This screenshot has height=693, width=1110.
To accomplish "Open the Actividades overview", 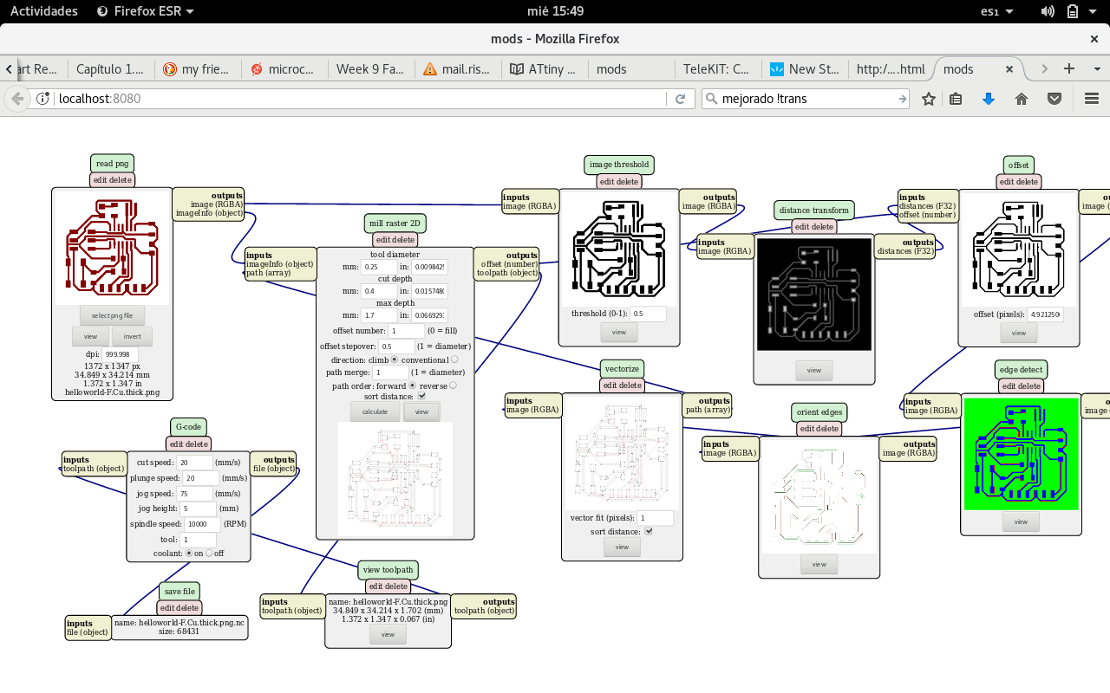I will pyautogui.click(x=43, y=11).
